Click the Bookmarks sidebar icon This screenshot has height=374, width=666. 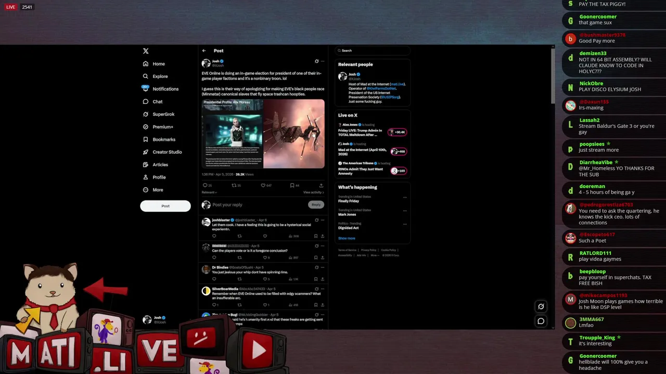tap(146, 139)
